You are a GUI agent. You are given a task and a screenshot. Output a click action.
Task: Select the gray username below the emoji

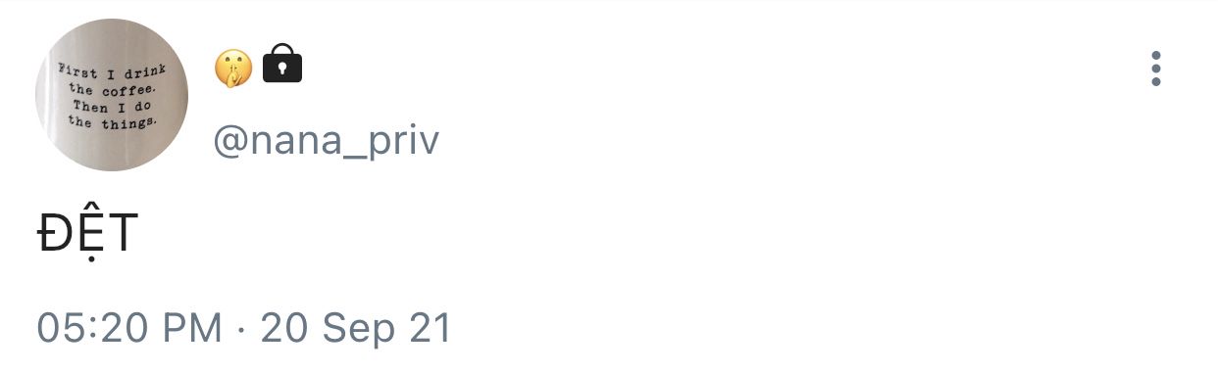click(327, 142)
